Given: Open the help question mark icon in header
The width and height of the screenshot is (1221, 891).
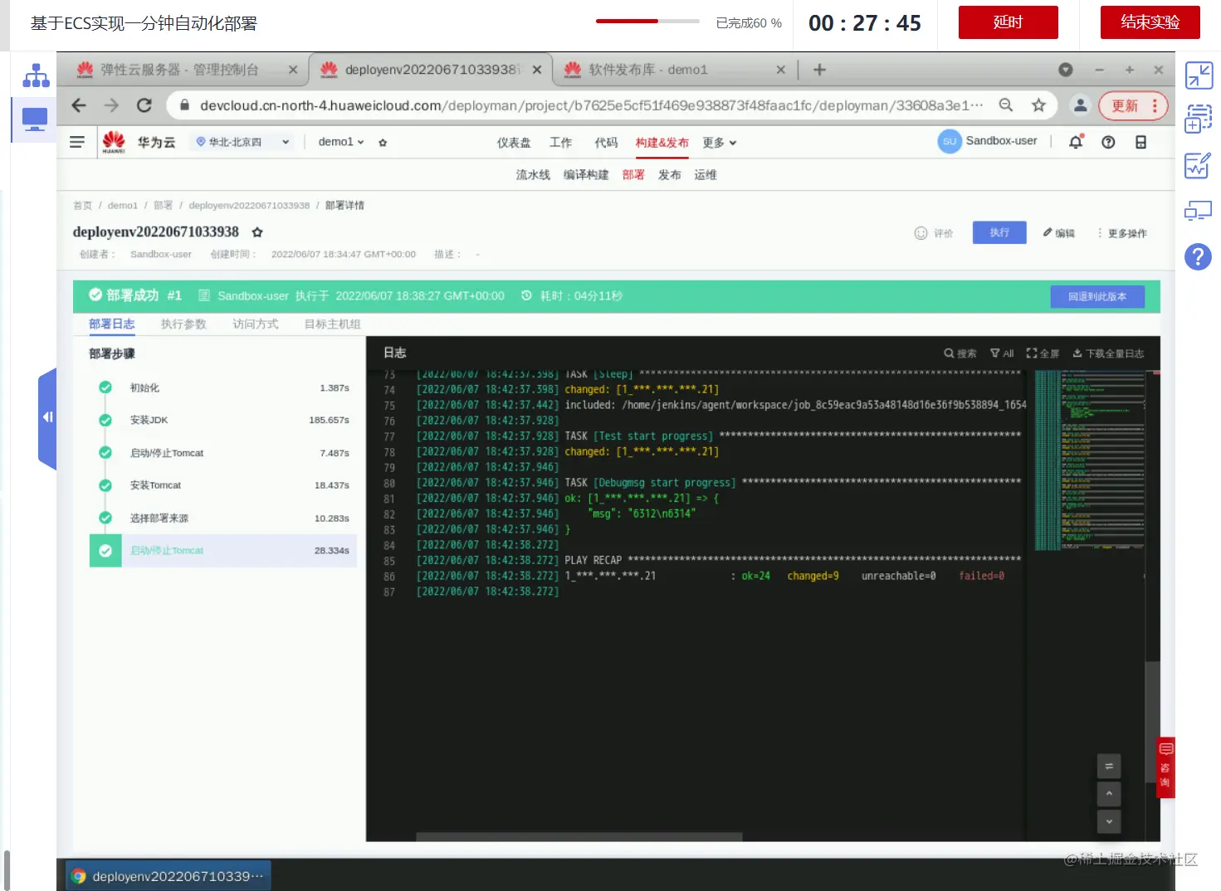Looking at the screenshot, I should point(1108,142).
